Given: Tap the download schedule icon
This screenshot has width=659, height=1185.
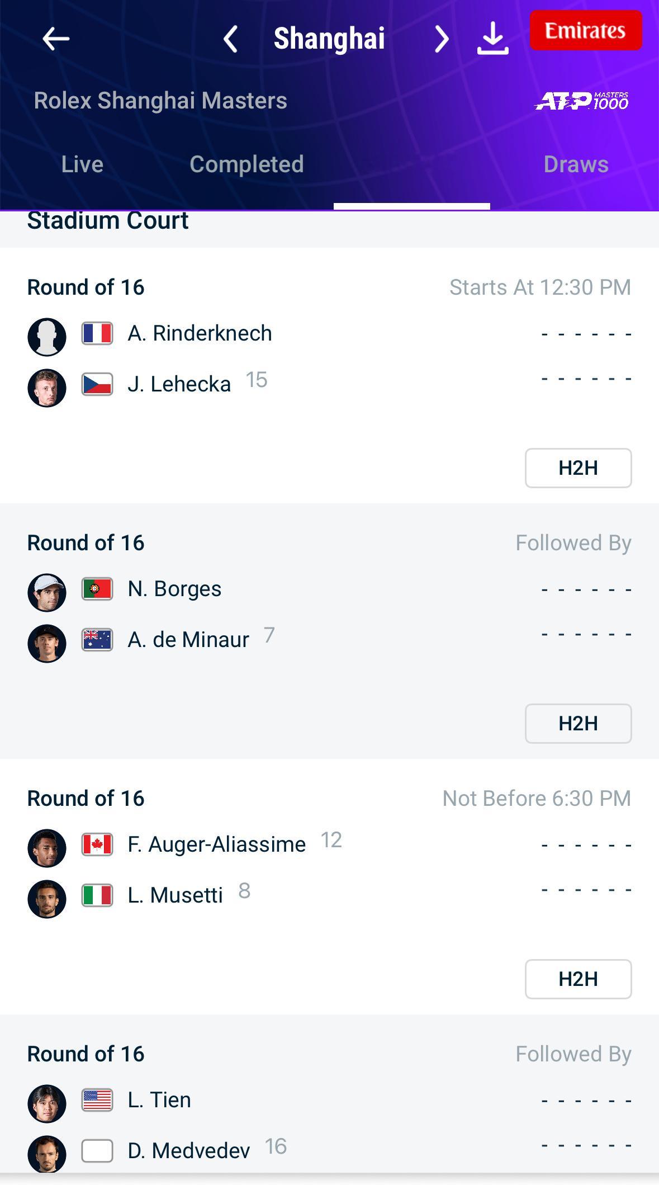Looking at the screenshot, I should pos(492,38).
